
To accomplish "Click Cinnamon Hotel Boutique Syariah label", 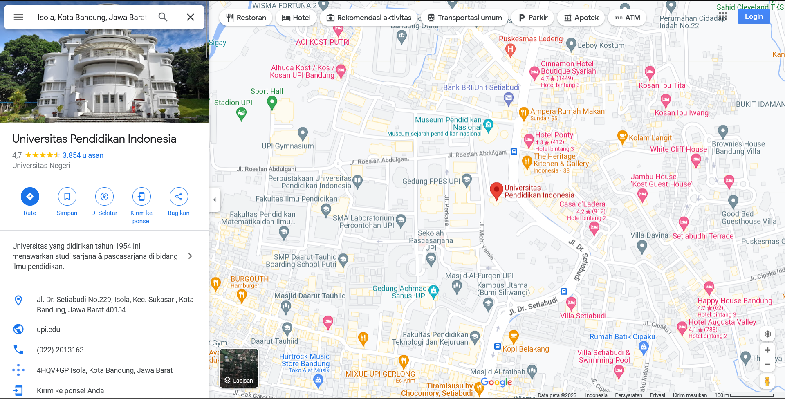I will coord(568,67).
